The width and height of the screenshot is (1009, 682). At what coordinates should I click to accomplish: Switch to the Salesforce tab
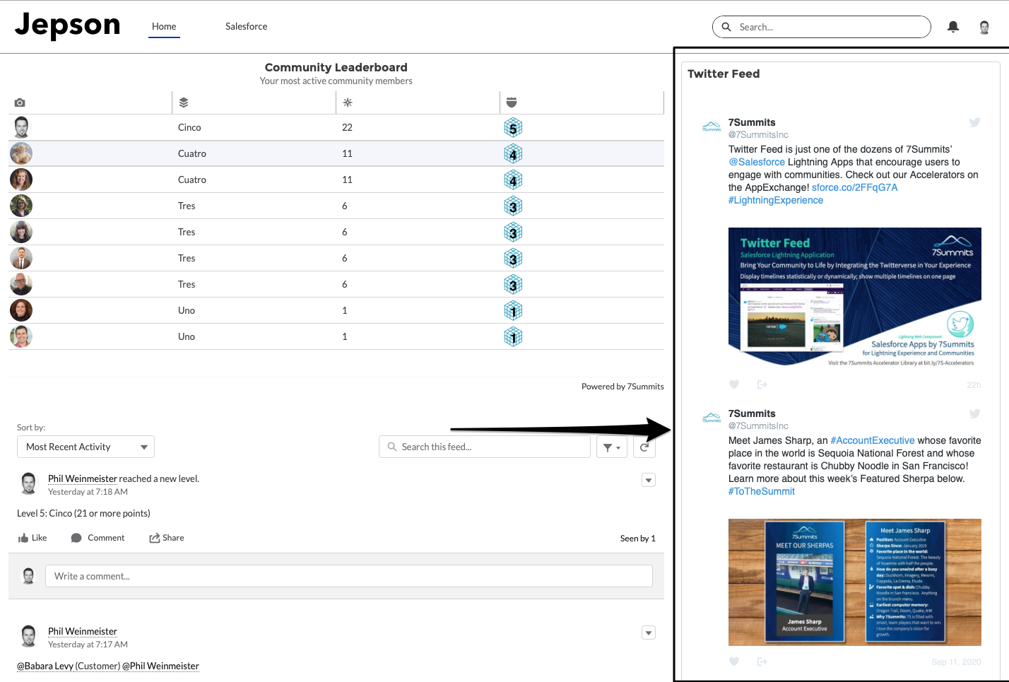[x=246, y=26]
